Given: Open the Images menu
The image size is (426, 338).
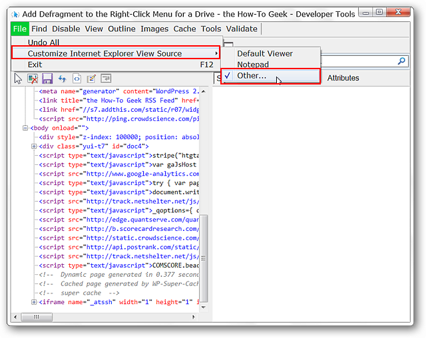Looking at the screenshot, I should pyautogui.click(x=154, y=29).
